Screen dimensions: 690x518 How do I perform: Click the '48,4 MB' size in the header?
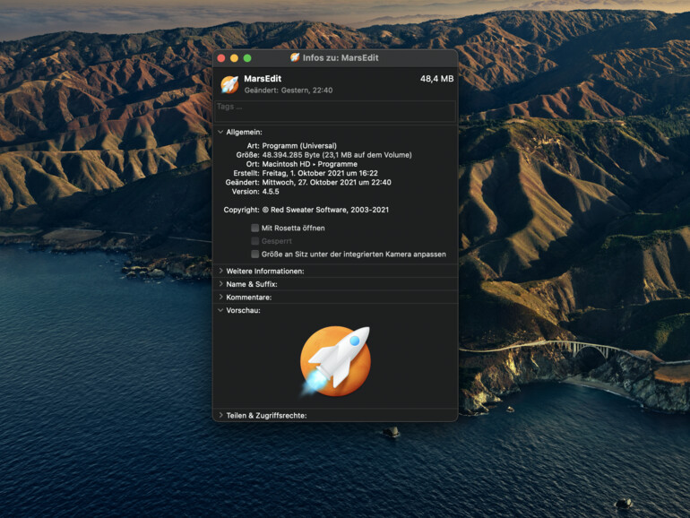tap(436, 79)
